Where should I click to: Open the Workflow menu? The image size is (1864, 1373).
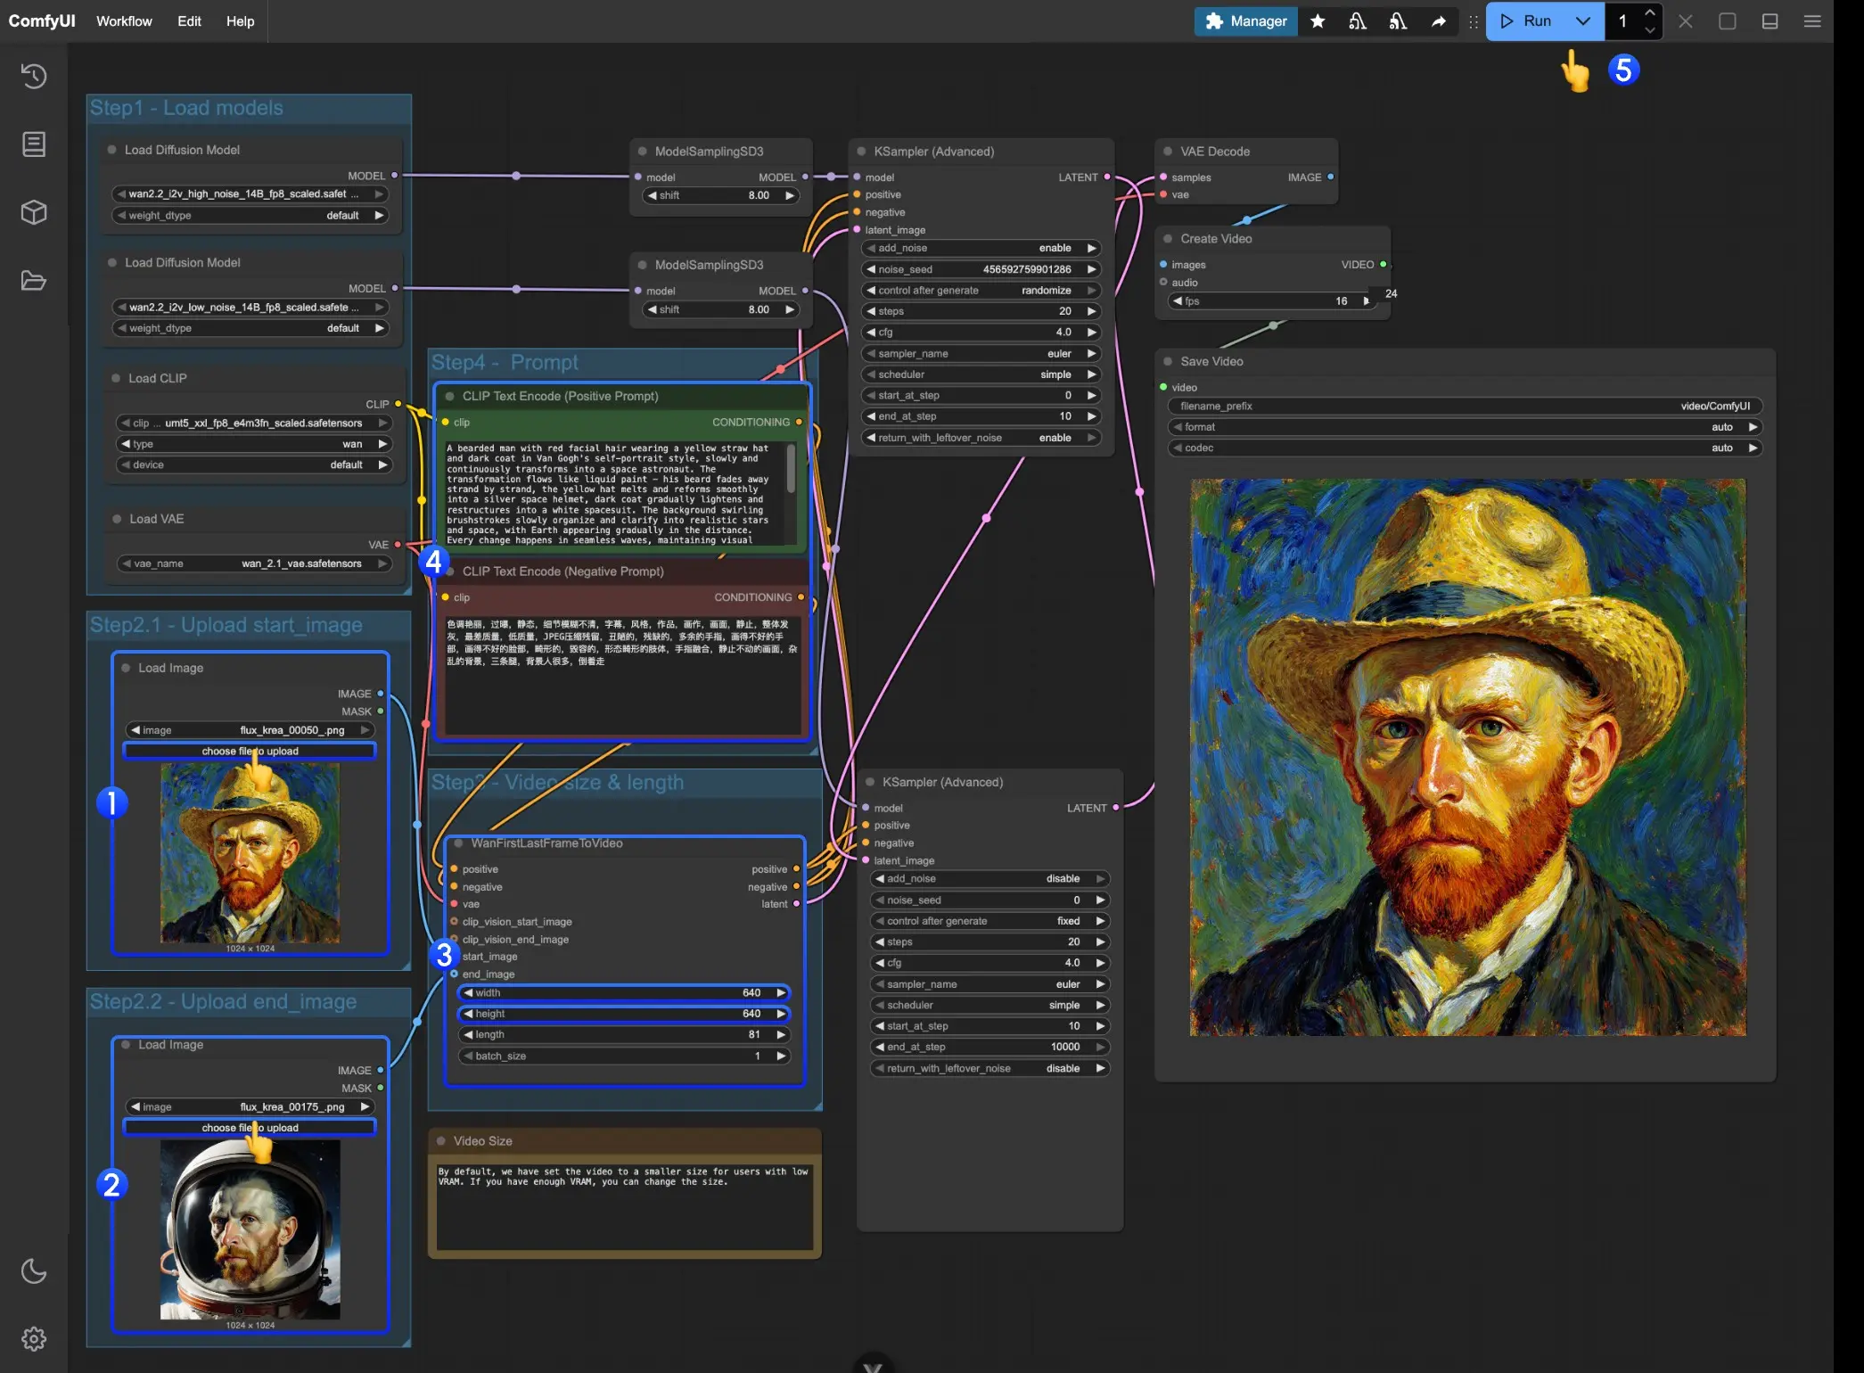coord(124,21)
